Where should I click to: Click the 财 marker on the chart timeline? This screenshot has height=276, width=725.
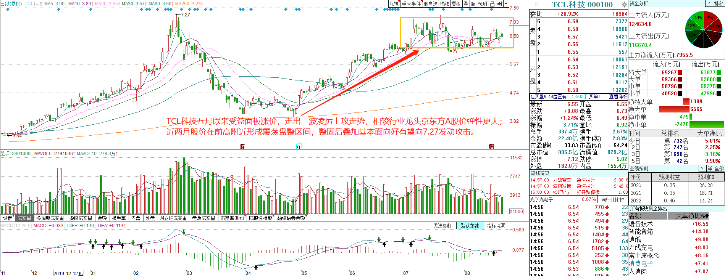tap(243, 146)
